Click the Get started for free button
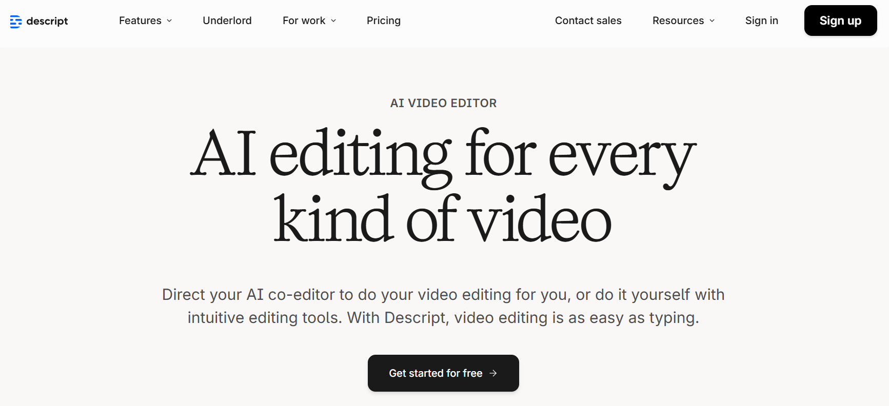889x406 pixels. pos(436,373)
